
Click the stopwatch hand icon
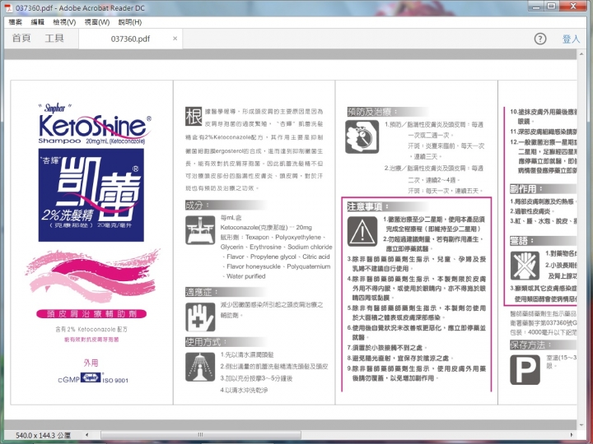pos(362,136)
